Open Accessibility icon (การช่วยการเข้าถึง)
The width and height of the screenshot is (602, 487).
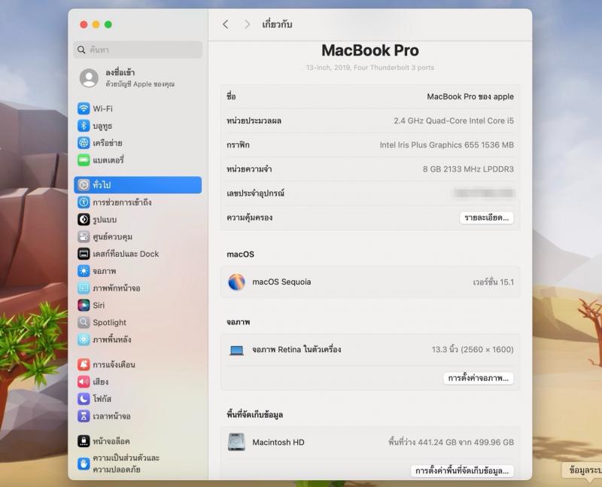[84, 202]
